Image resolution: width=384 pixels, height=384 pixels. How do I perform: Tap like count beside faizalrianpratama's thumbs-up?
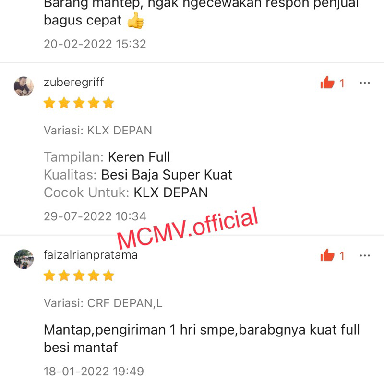click(342, 256)
